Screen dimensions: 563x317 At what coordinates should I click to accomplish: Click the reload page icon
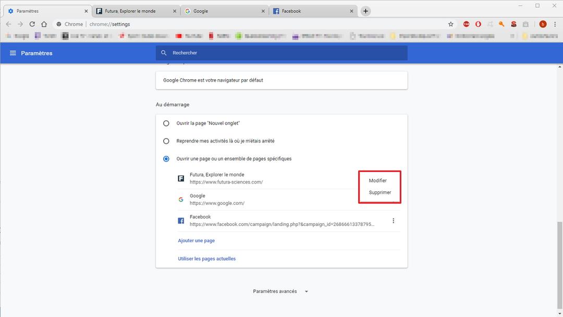pos(32,24)
